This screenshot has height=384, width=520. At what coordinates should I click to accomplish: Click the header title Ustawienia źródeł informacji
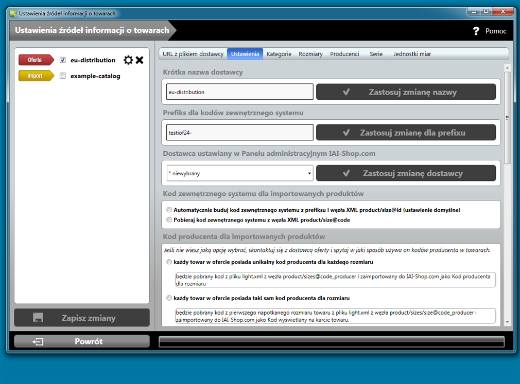point(92,30)
